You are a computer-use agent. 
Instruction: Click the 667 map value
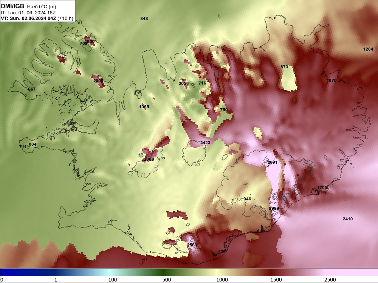(x=32, y=89)
